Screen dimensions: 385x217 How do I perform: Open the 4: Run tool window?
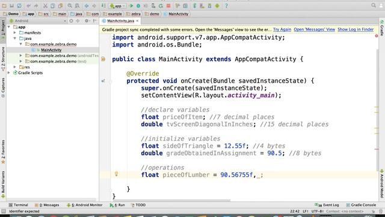(117, 205)
